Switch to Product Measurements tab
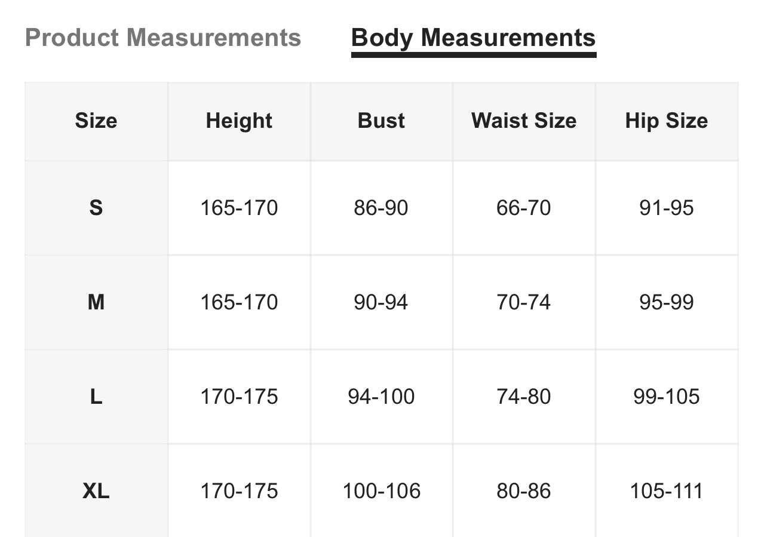 coord(163,38)
